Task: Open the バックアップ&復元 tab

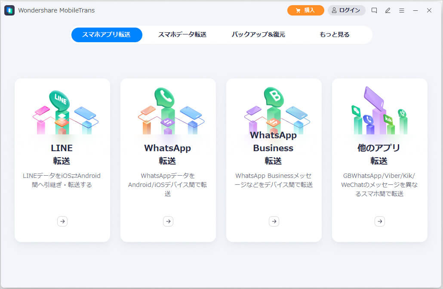Action: pyautogui.click(x=258, y=35)
